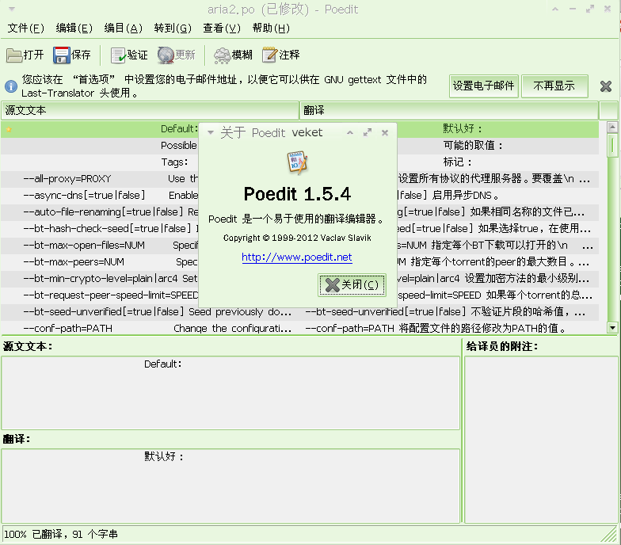This screenshot has height=545, width=621.
Task: Select the Possible row
Action: pos(299,146)
